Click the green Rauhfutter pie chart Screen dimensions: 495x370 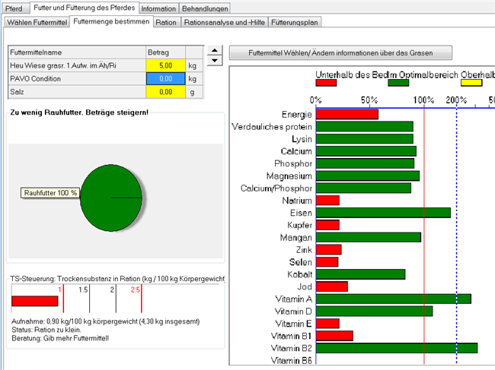pos(111,198)
